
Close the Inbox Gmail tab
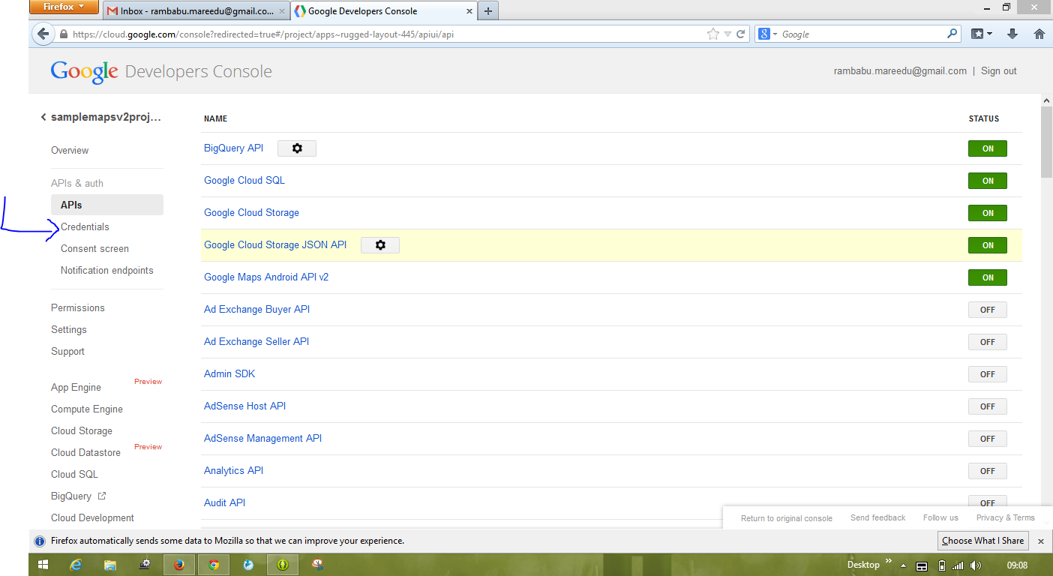point(280,11)
